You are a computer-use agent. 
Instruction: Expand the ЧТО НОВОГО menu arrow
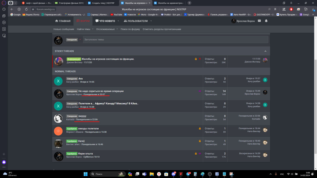click(x=118, y=21)
